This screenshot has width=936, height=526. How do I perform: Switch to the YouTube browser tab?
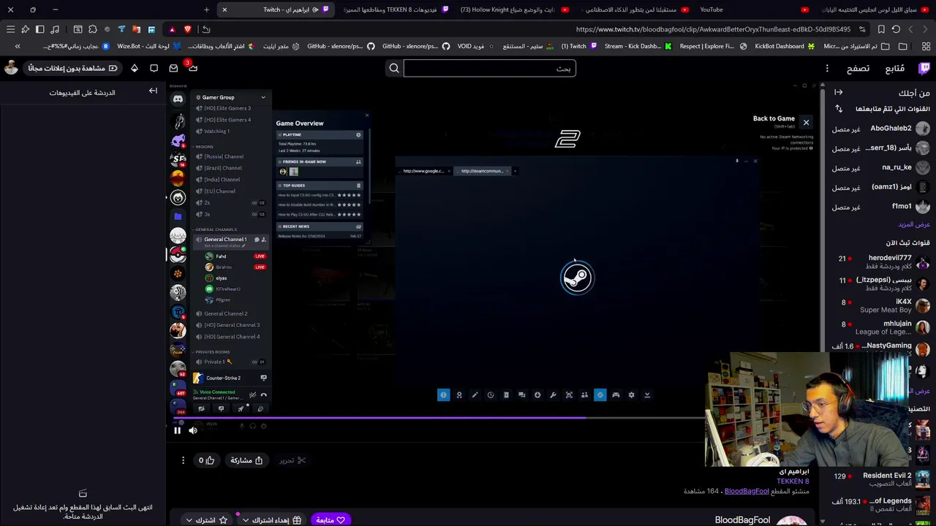[x=753, y=9]
